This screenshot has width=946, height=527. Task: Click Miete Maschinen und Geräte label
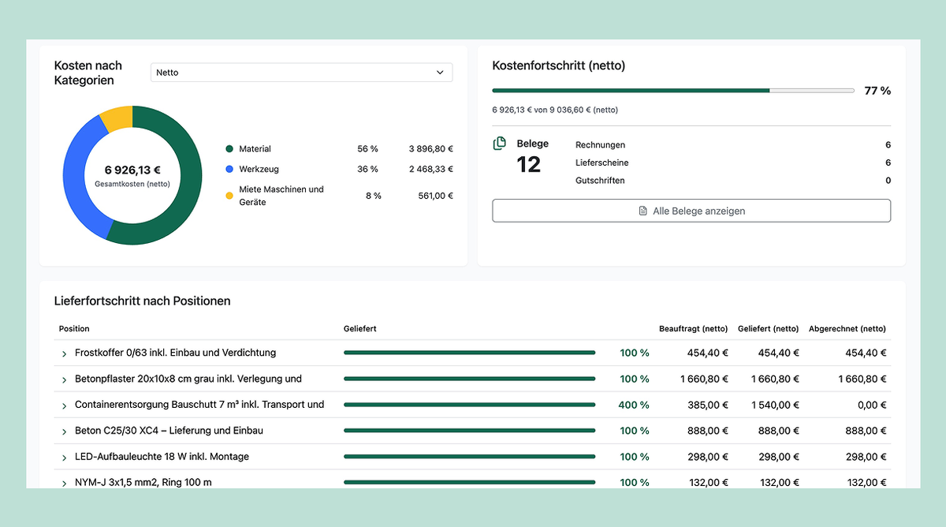pos(281,196)
